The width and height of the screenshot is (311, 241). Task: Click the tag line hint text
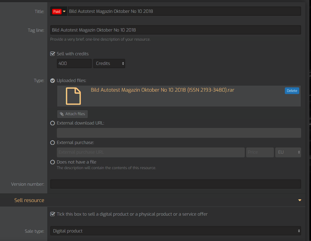[100, 39]
